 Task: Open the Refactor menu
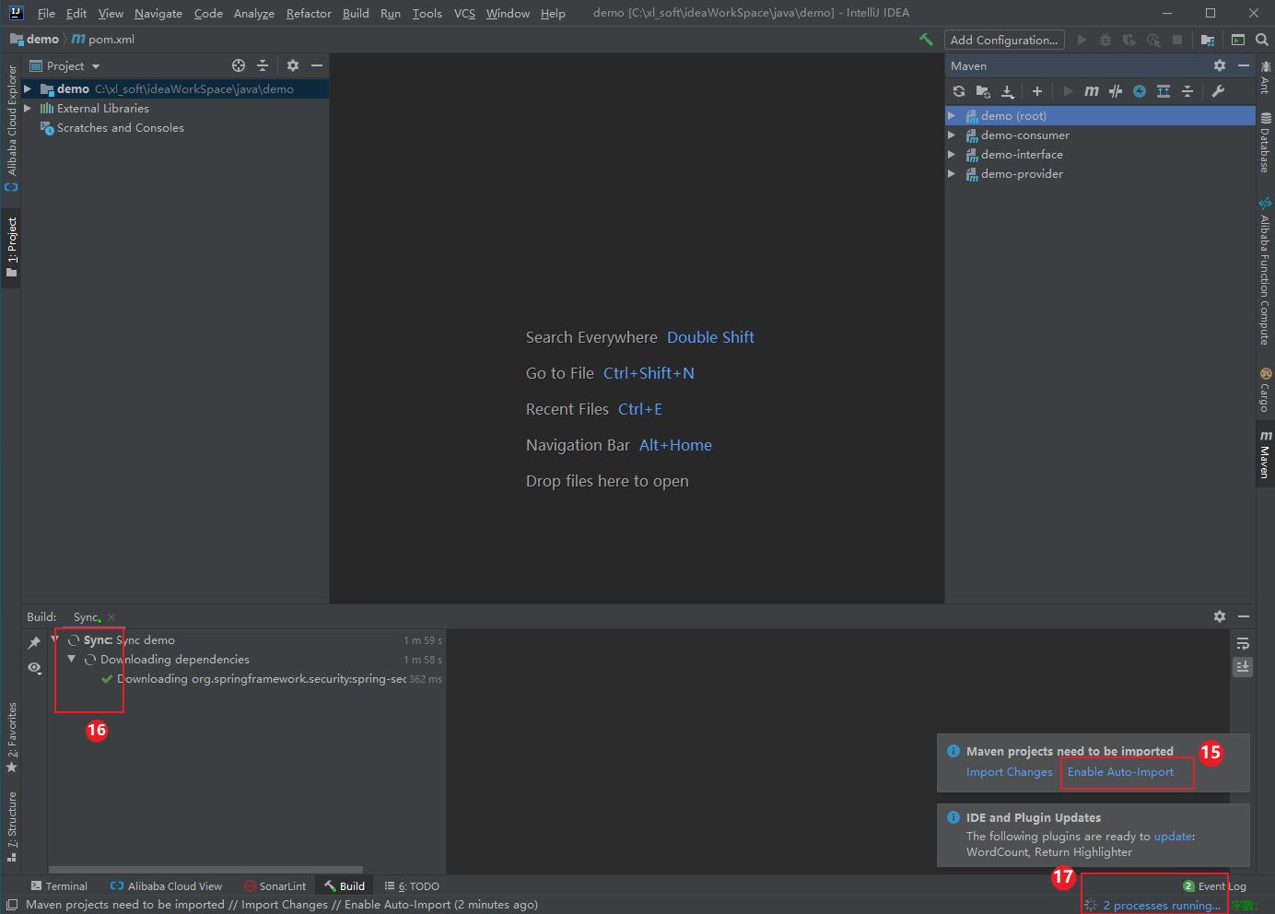[309, 14]
